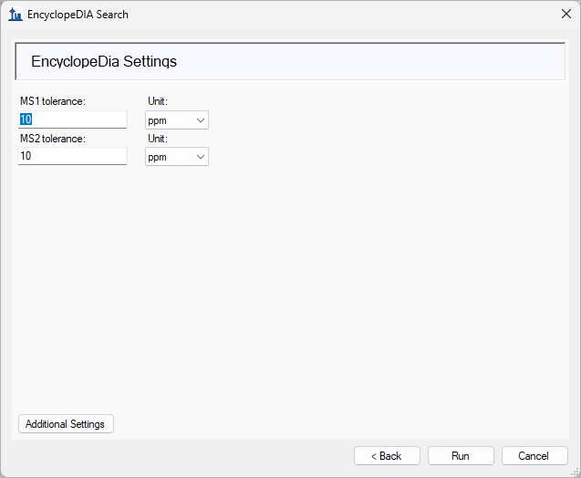581x478 pixels.
Task: Cancel the EncyclopeDIA search wizard
Action: tap(534, 456)
